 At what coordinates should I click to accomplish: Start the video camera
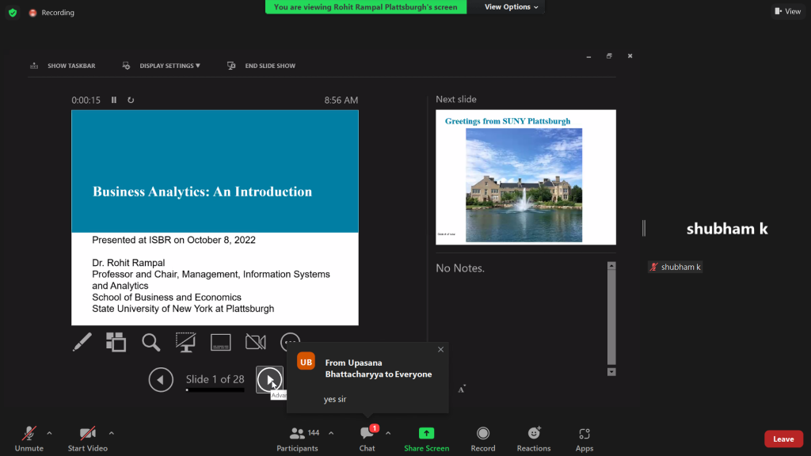[87, 439]
